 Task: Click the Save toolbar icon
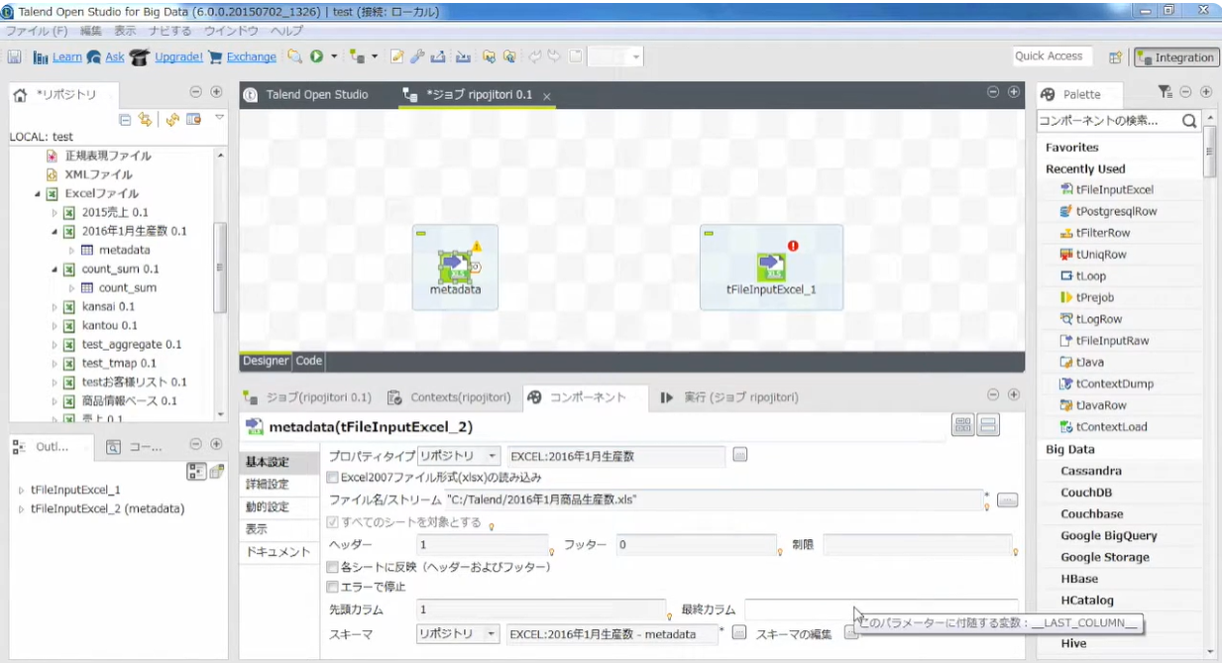(x=15, y=56)
